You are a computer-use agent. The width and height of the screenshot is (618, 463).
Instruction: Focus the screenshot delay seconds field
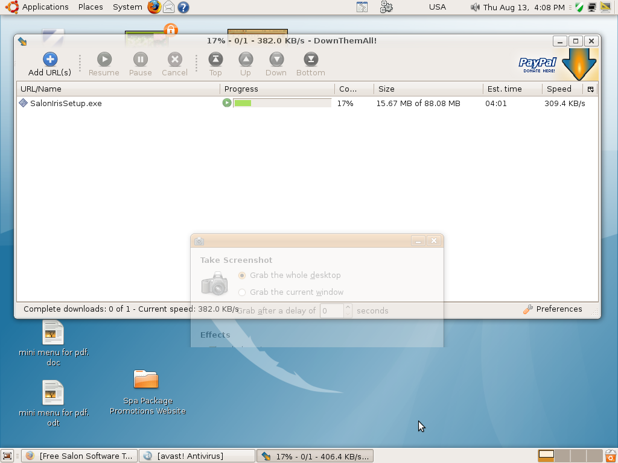332,310
